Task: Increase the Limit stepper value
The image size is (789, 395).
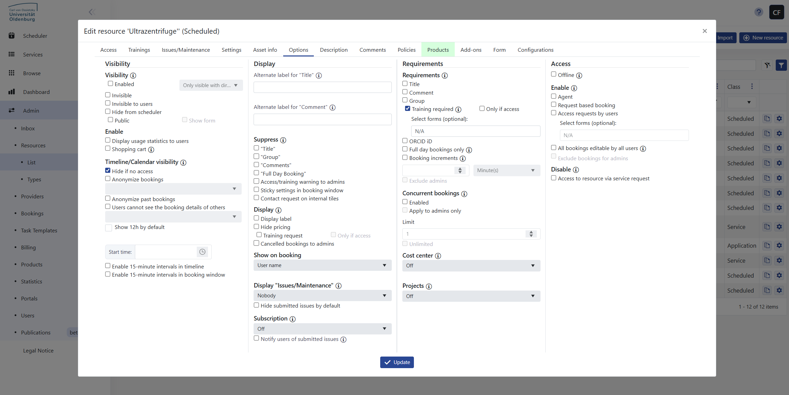Action: (531, 232)
